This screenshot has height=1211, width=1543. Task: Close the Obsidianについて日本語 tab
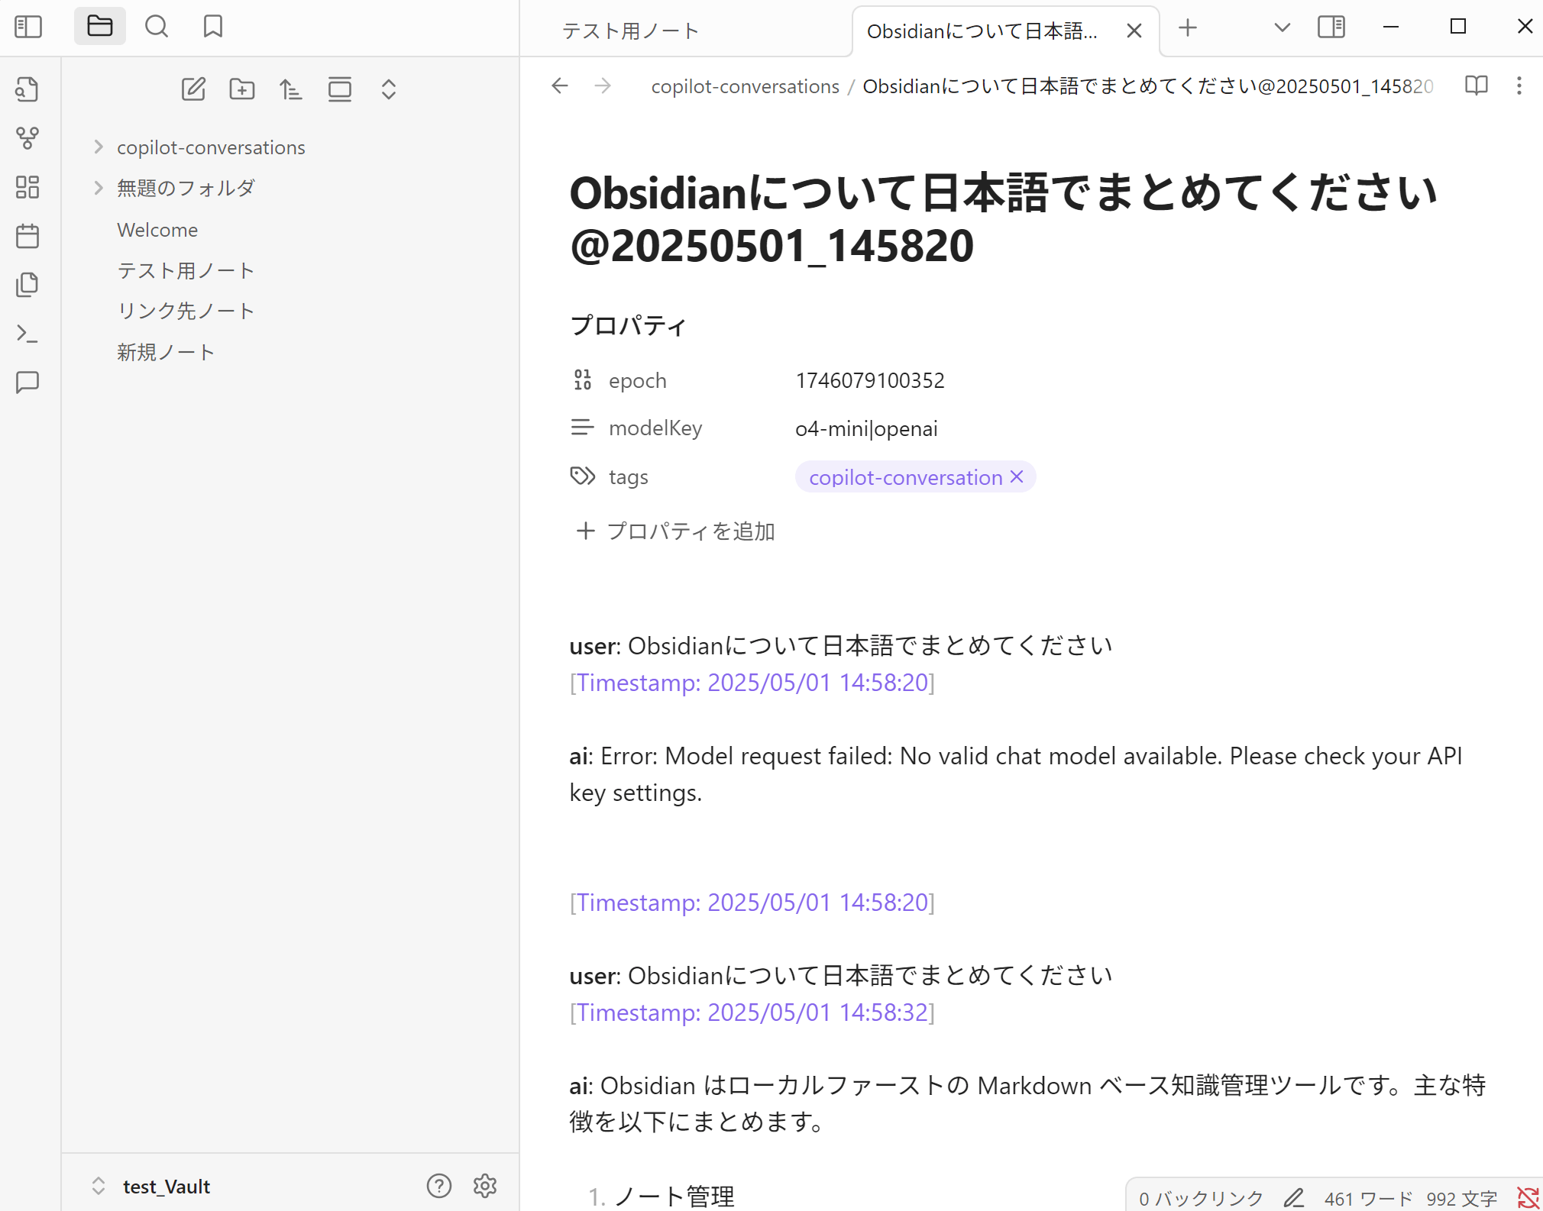[x=1134, y=31]
